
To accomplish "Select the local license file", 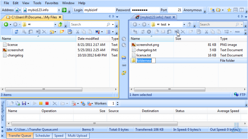I will pyautogui.click(x=13, y=45).
